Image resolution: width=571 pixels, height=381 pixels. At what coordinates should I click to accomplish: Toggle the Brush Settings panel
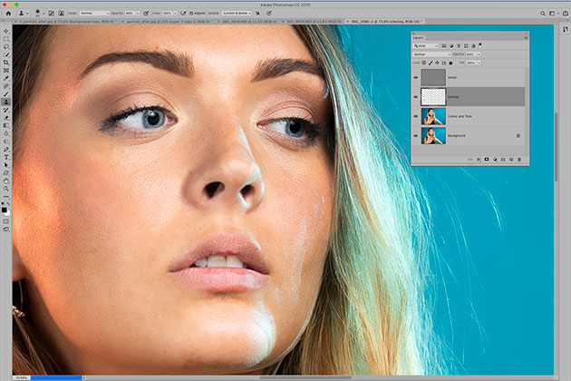52,13
